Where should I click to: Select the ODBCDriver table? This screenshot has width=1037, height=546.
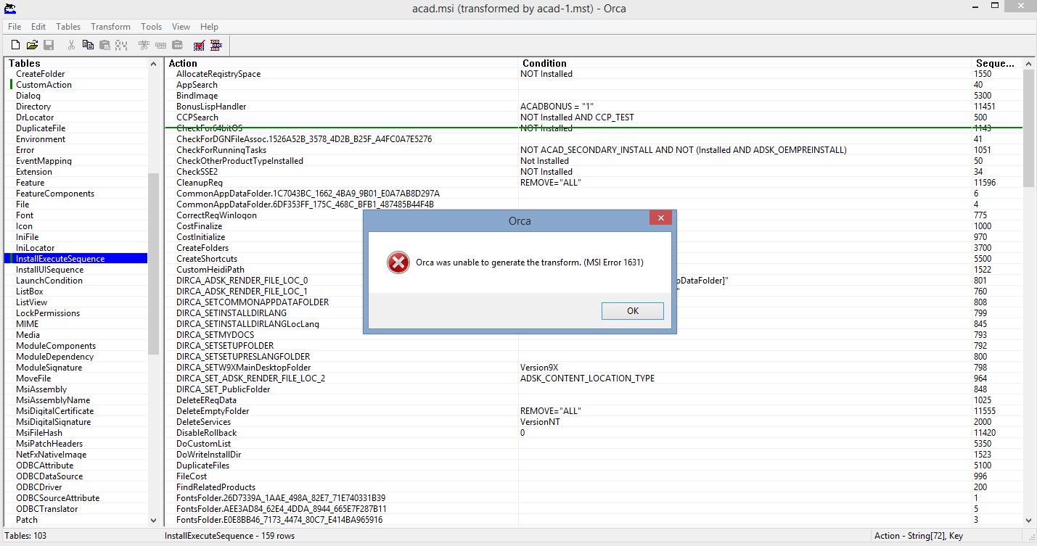[x=39, y=487]
